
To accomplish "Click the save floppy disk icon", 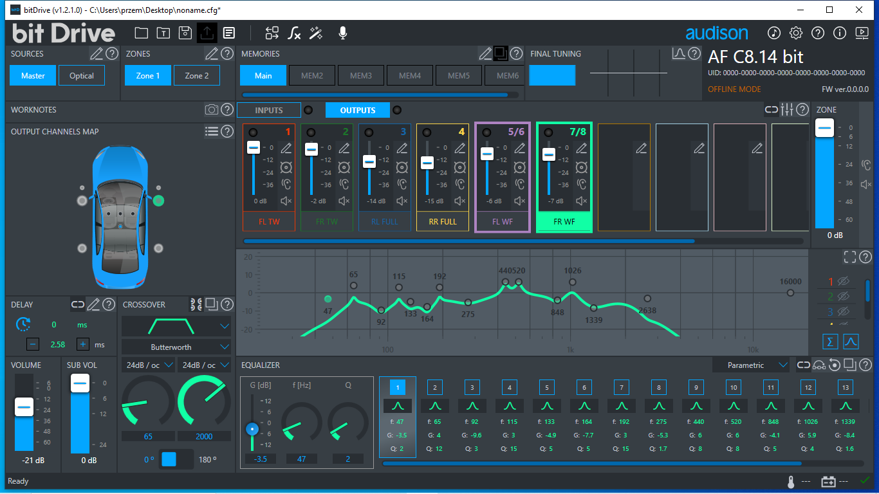I will pyautogui.click(x=185, y=33).
